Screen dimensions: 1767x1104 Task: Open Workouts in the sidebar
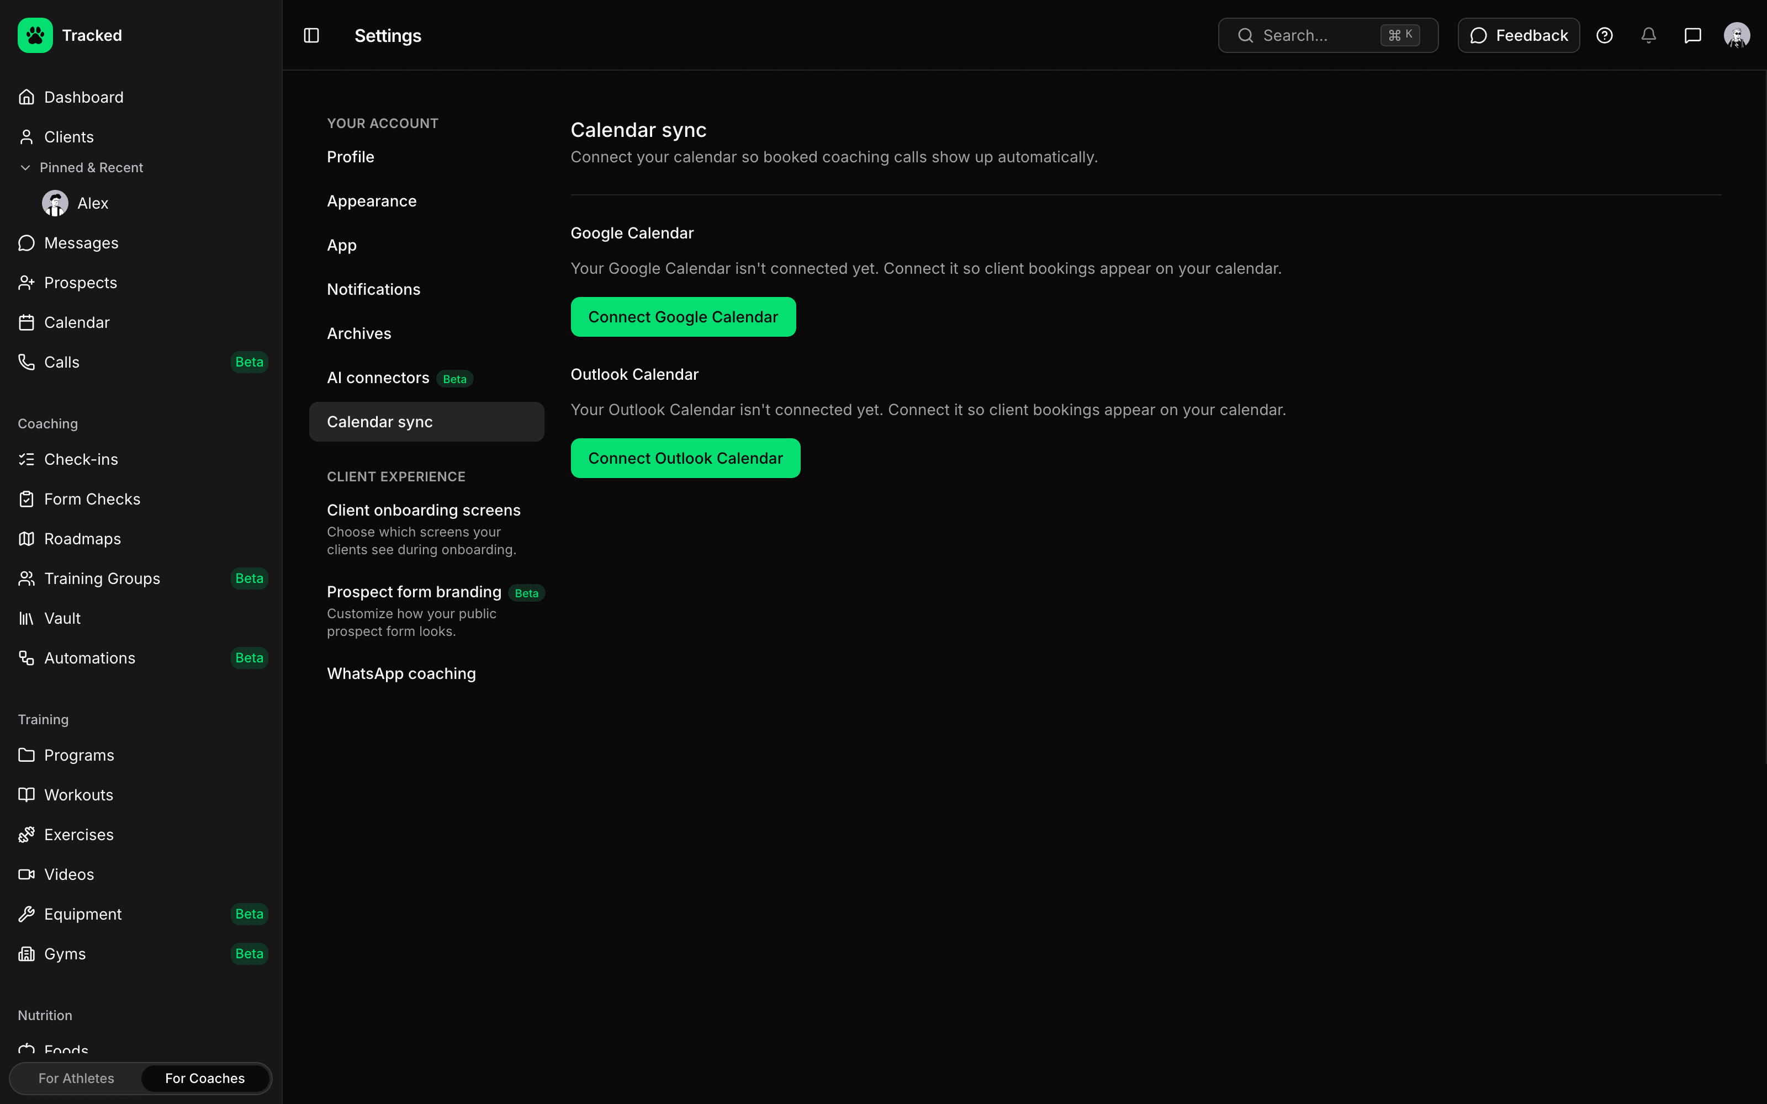pos(141,794)
